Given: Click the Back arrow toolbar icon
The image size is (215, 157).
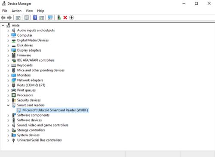Looking at the screenshot, I should pyautogui.click(x=3, y=18).
